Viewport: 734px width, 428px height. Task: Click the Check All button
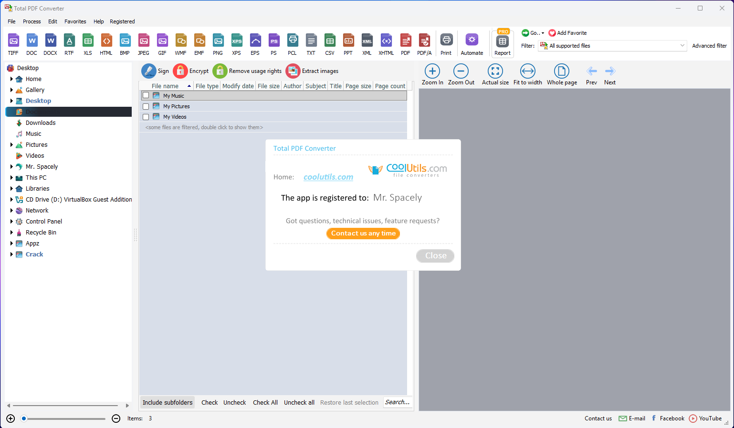click(x=265, y=402)
